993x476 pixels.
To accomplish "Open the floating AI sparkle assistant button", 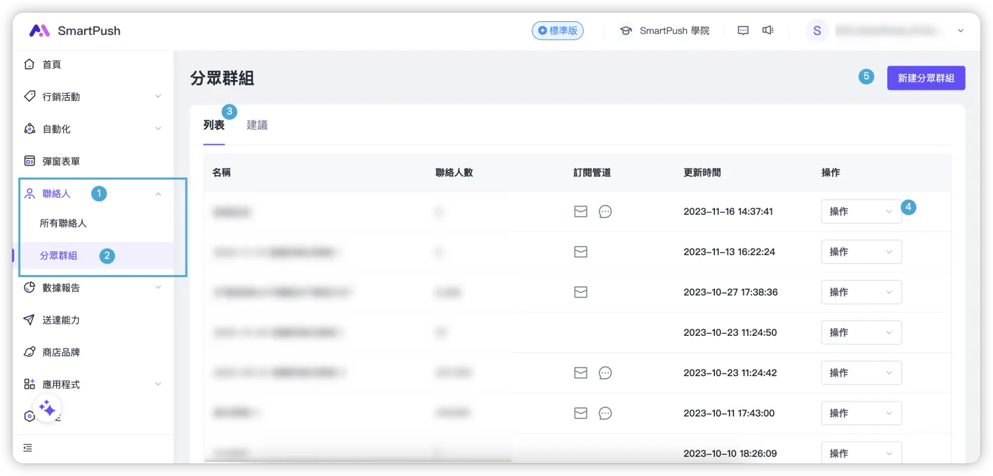I will coord(47,408).
